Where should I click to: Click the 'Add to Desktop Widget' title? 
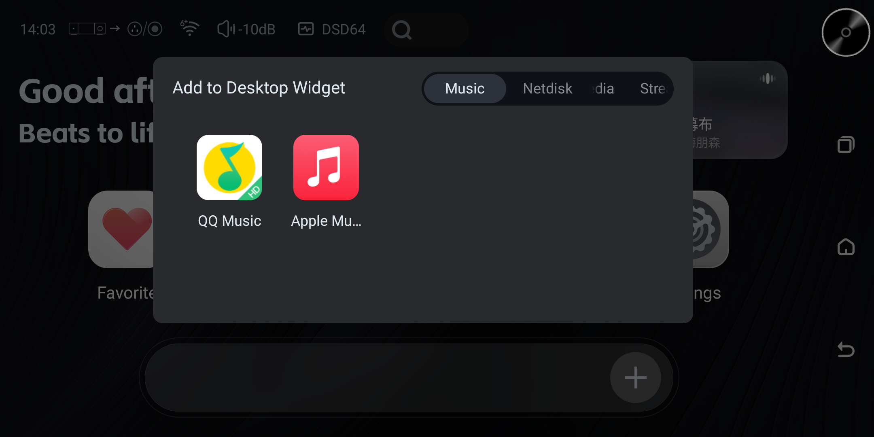259,88
